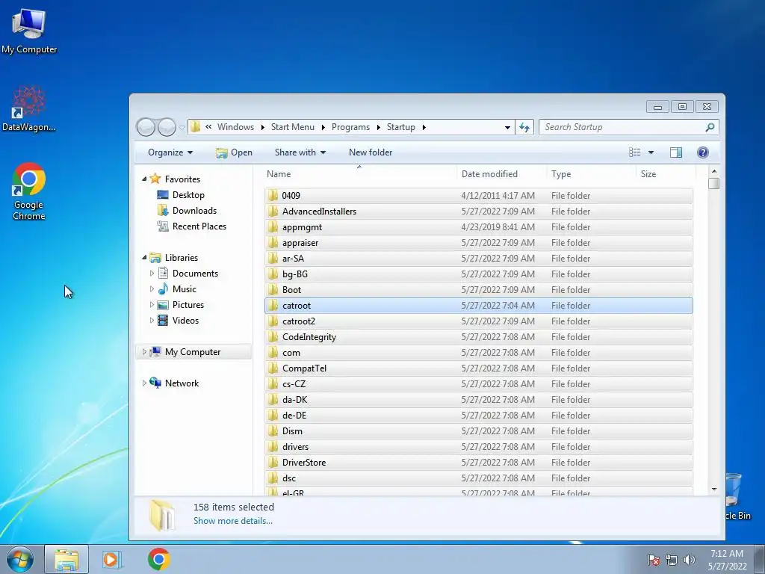Launch Windows Media Player from taskbar
This screenshot has height=574, width=765.
pyautogui.click(x=111, y=559)
